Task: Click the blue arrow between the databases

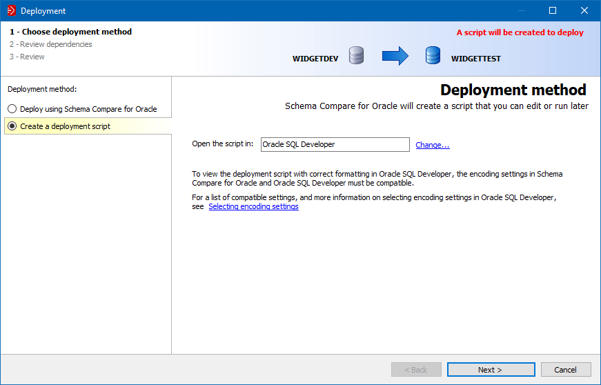Action: tap(395, 55)
